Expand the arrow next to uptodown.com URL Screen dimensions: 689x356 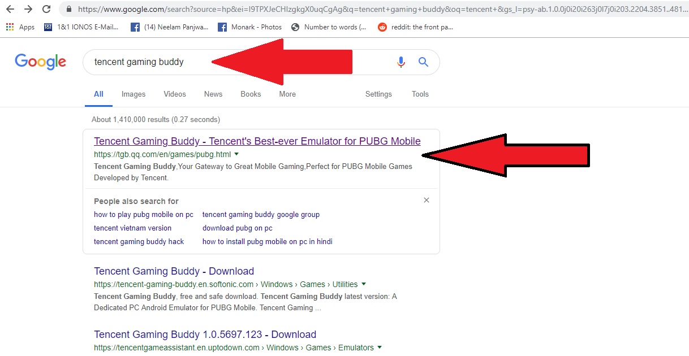click(x=380, y=348)
